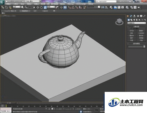Toggle Keyboard Shortcut Override

coord(65,7)
